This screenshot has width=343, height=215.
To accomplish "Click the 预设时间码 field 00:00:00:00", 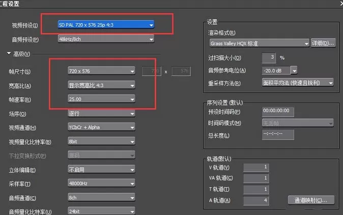I will 278,112.
